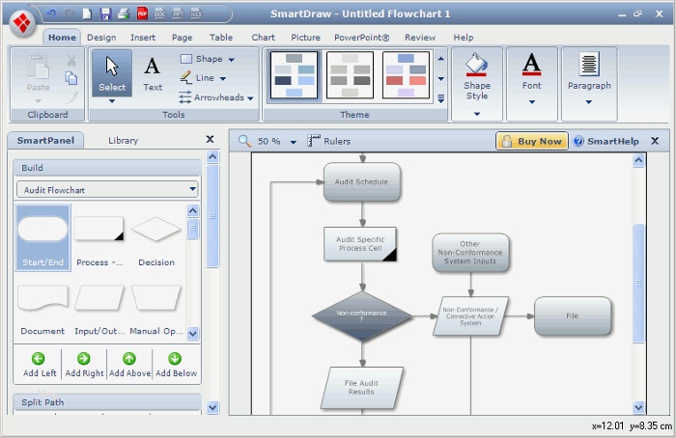Select the File shape on the canvas

pyautogui.click(x=573, y=316)
